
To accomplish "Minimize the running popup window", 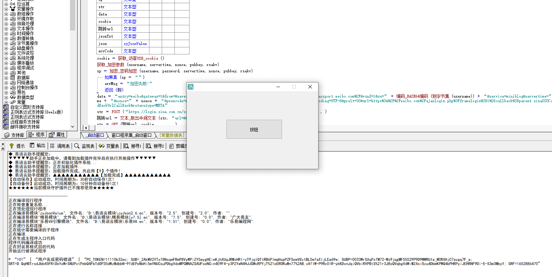I will coord(278,87).
